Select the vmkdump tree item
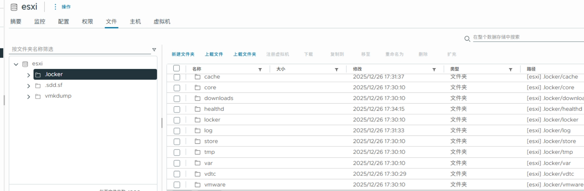Image resolution: width=584 pixels, height=191 pixels. (x=58, y=96)
